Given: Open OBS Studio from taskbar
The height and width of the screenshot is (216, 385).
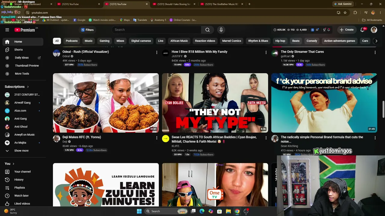Looking at the screenshot, I should (x=246, y=211).
